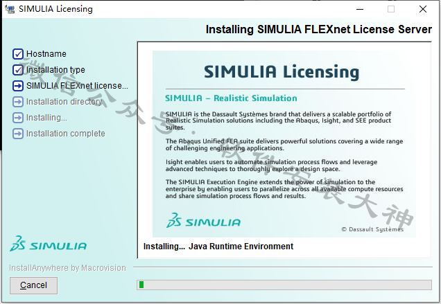Screen dimensions: 441x304
Task: Select the Installation complete step label
Action: (66, 134)
